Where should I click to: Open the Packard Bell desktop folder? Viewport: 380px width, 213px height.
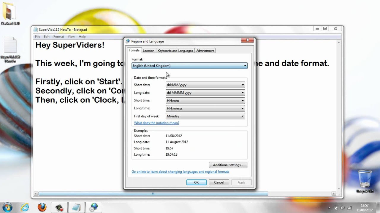10,14
